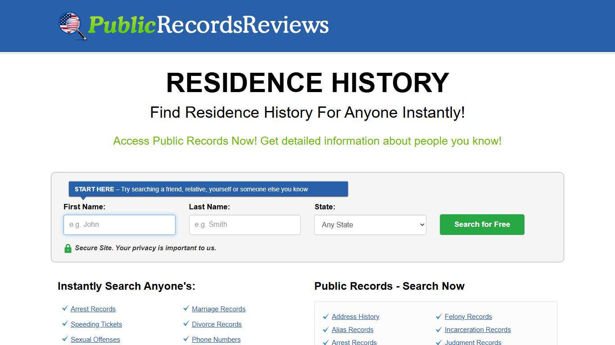Click the checkmark beside Incarceration Records

pos(439,329)
